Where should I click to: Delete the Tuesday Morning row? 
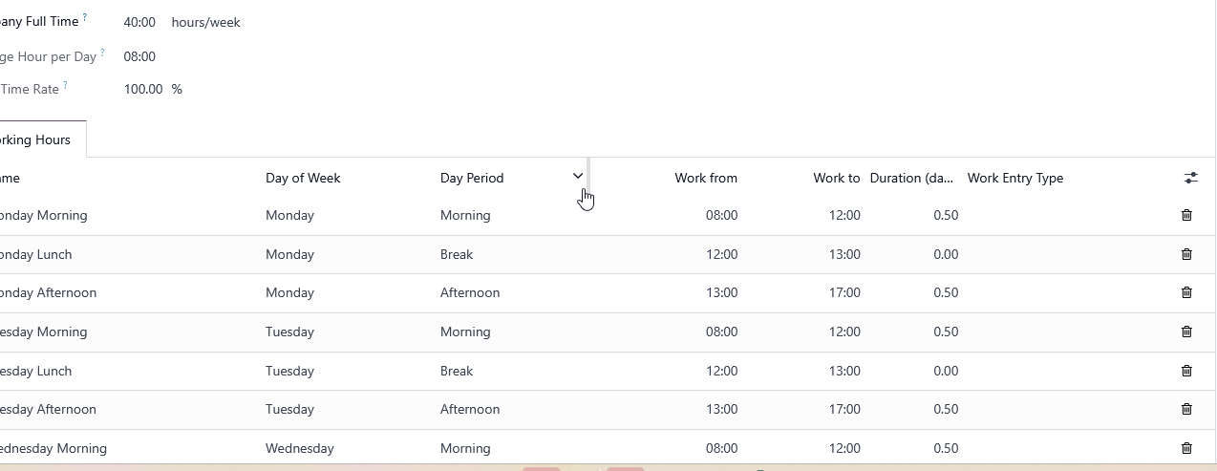click(x=1186, y=332)
